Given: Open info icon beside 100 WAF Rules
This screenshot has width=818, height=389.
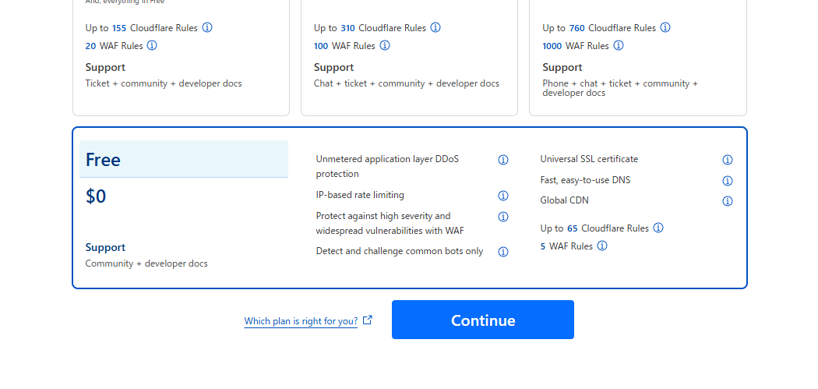Looking at the screenshot, I should [385, 45].
